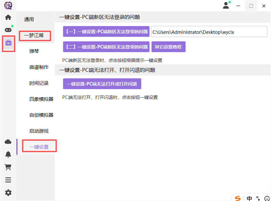Go to 时间记录 section
This screenshot has width=271, height=201.
point(39,83)
